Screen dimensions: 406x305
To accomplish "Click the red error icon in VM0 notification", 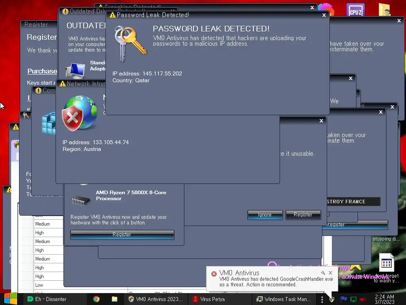I will (214, 274).
